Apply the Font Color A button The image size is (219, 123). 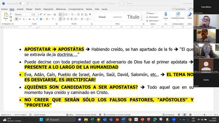(53, 19)
